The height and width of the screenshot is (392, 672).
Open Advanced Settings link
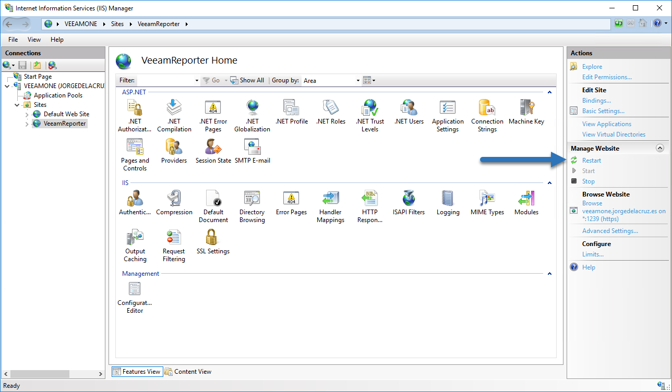[x=610, y=231]
